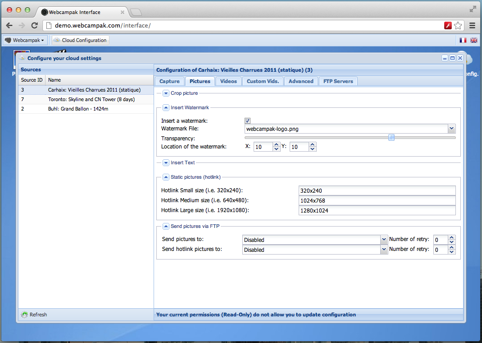This screenshot has width=482, height=343.
Task: Open the Watermark File dropdown
Action: 451,129
